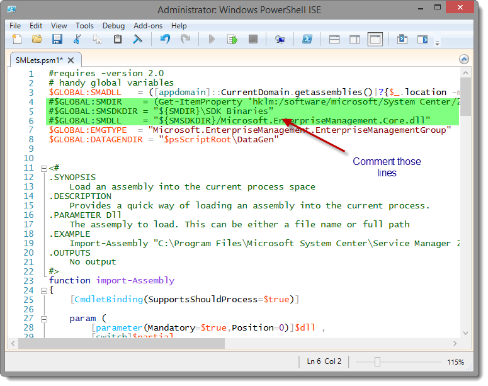
Task: Click the horizontal scrollbar left arrow
Action: [x=13, y=344]
